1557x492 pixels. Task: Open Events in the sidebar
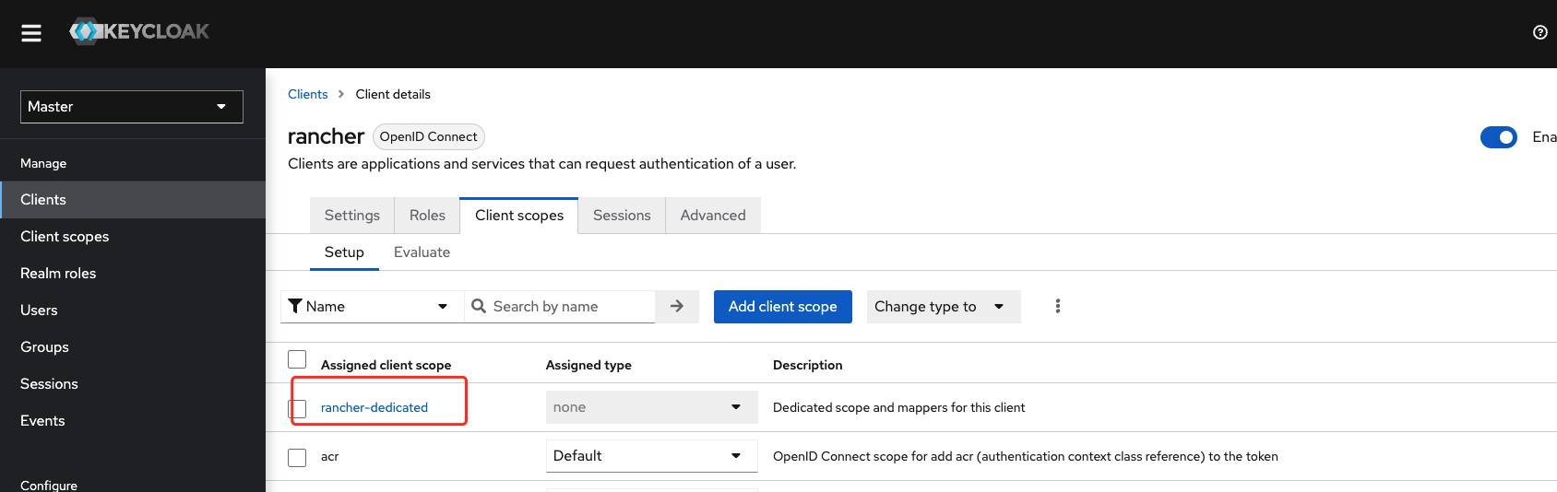133,421
